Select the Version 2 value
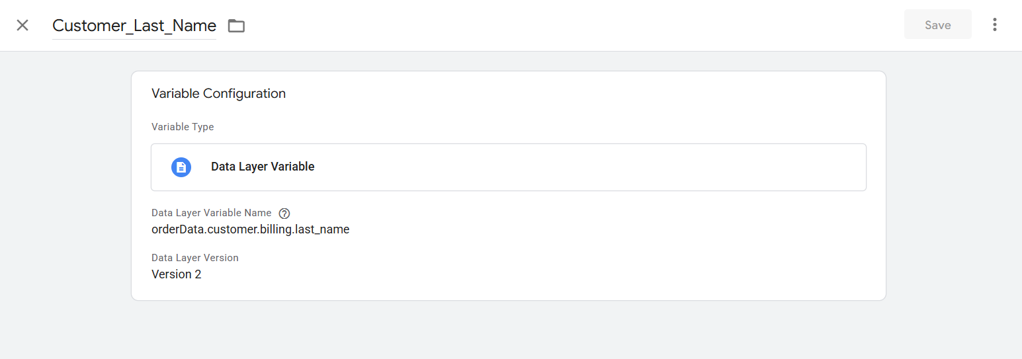The width and height of the screenshot is (1022, 359). [x=176, y=274]
